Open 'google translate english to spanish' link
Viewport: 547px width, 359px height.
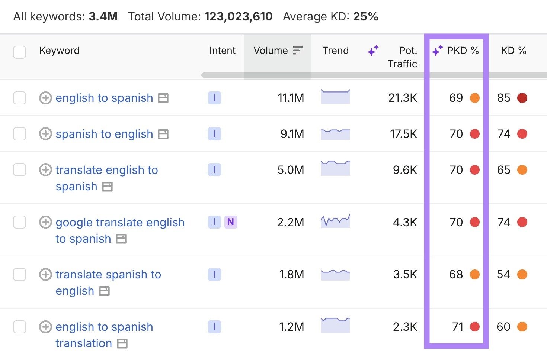click(x=120, y=230)
